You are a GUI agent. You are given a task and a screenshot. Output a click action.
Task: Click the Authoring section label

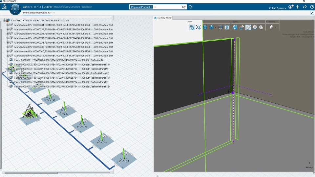[x=270, y=22]
